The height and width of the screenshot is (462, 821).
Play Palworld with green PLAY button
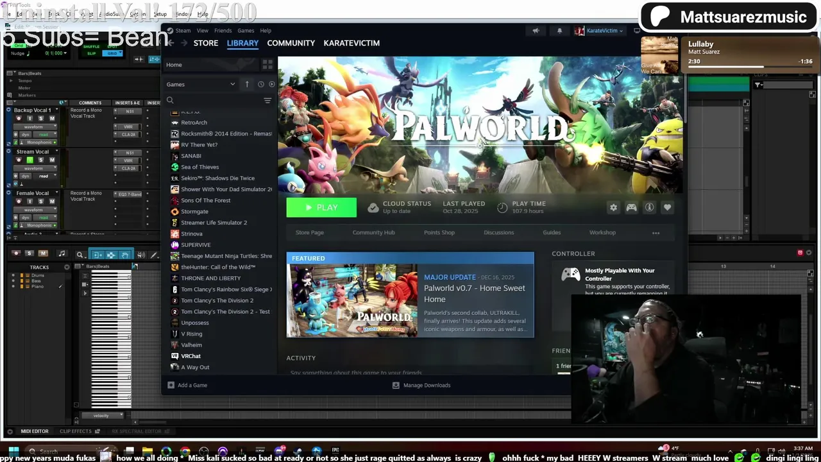pyautogui.click(x=321, y=207)
